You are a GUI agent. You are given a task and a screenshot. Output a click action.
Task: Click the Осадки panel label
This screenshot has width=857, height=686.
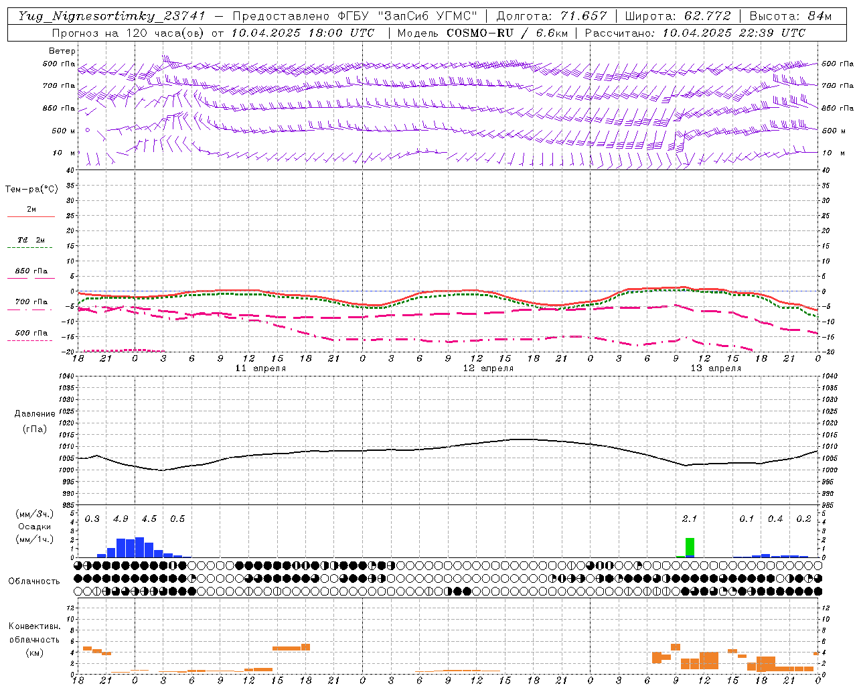(x=35, y=527)
